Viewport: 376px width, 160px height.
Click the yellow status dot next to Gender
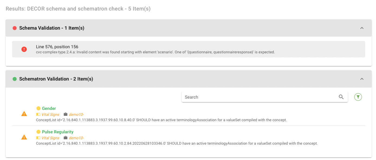point(38,108)
